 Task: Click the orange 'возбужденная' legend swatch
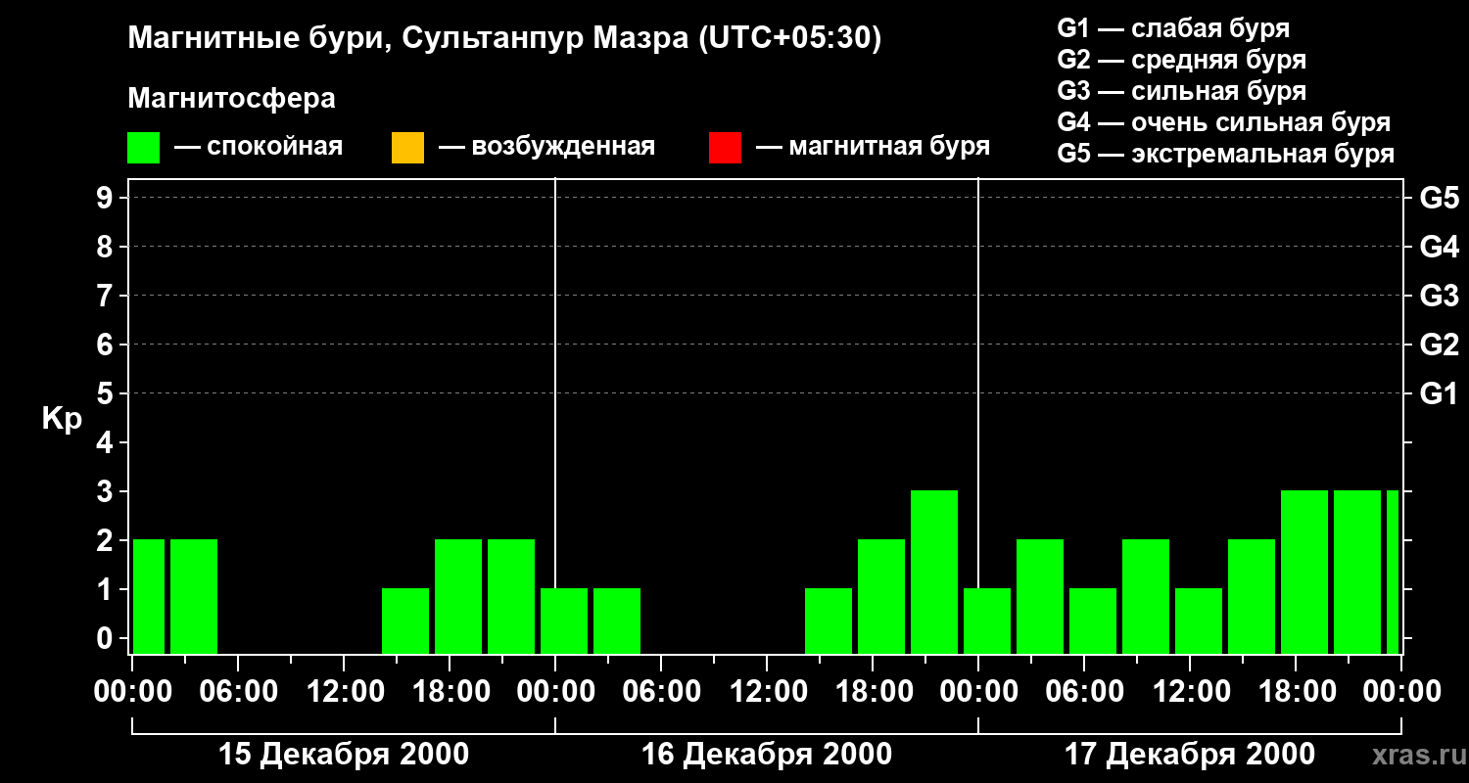[407, 148]
